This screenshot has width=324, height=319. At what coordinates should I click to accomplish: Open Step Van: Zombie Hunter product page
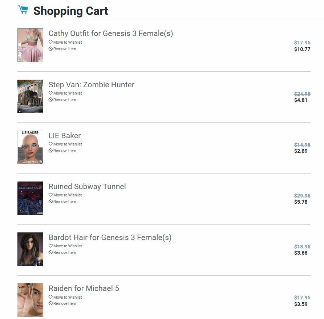pos(91,85)
